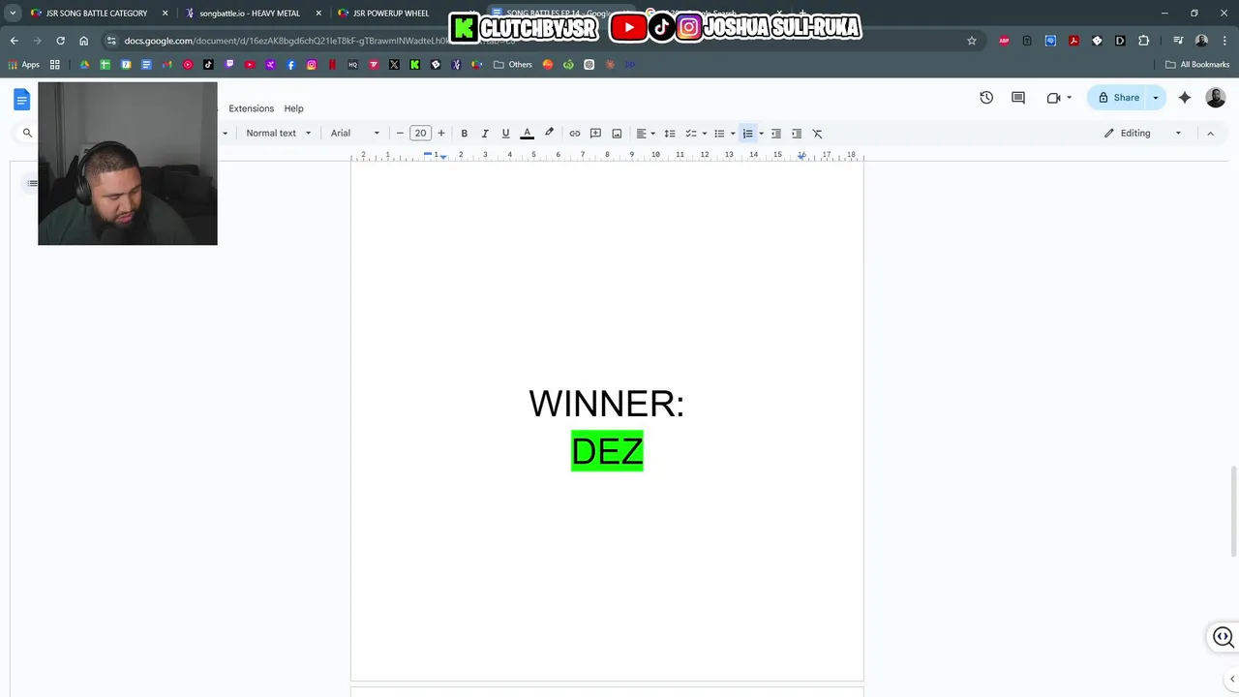Viewport: 1239px width, 697px height.
Task: Toggle underline formatting in Docs toolbar
Action: click(x=505, y=134)
